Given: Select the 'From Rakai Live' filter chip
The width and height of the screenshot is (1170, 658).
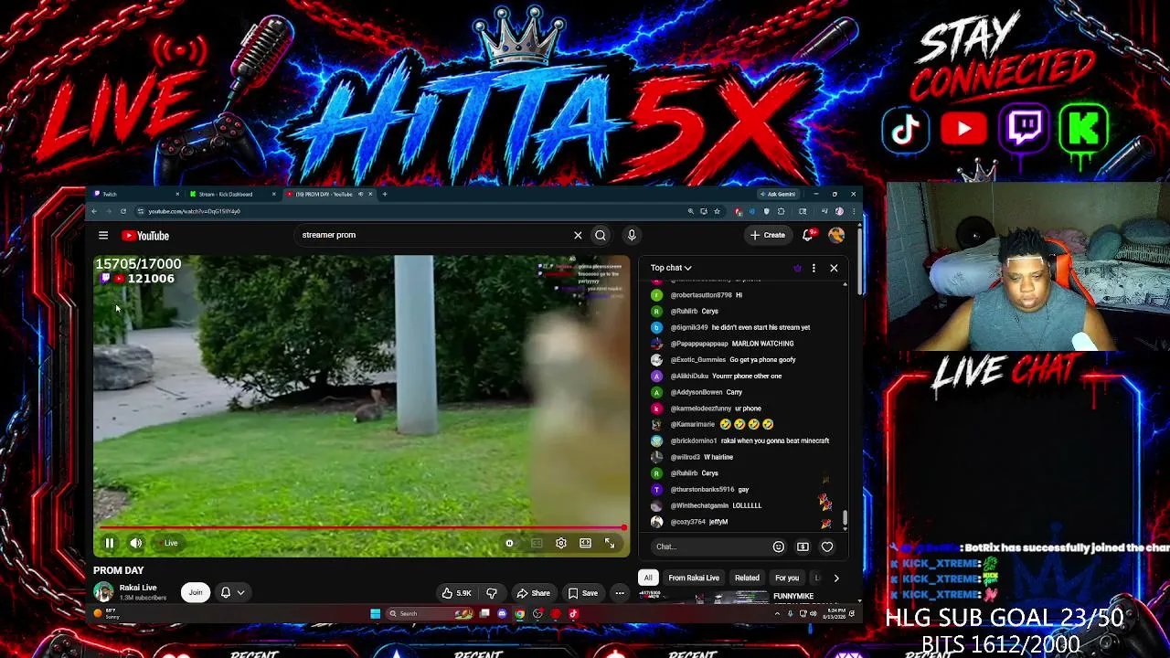Looking at the screenshot, I should click(694, 578).
